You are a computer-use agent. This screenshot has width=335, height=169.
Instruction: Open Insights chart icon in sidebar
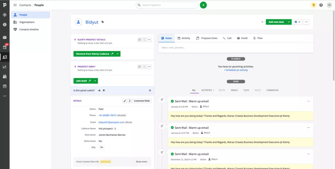click(5, 67)
